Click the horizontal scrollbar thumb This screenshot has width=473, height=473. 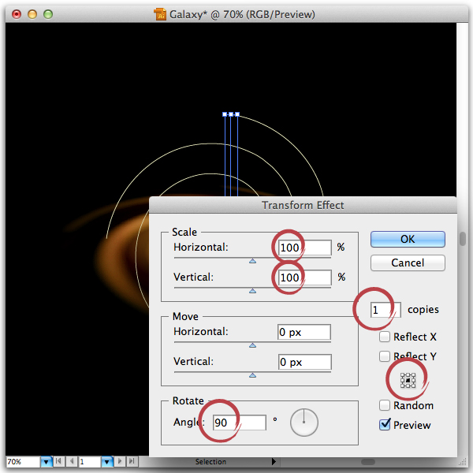click(x=368, y=461)
